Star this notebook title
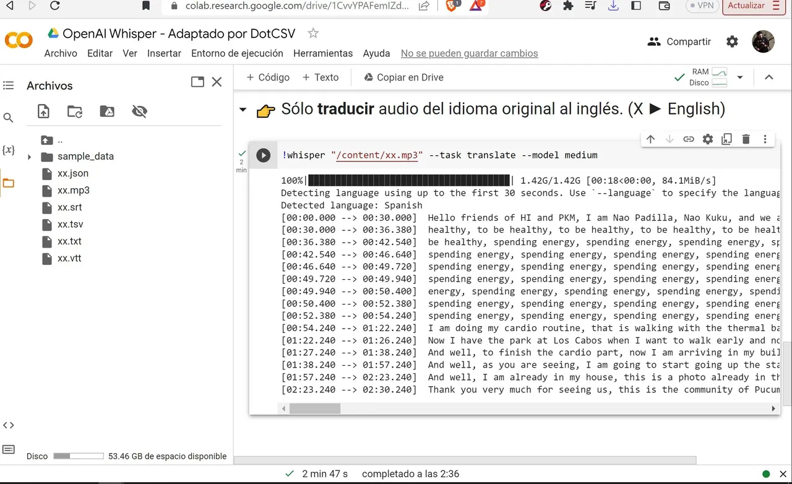This screenshot has height=484, width=792. click(313, 33)
